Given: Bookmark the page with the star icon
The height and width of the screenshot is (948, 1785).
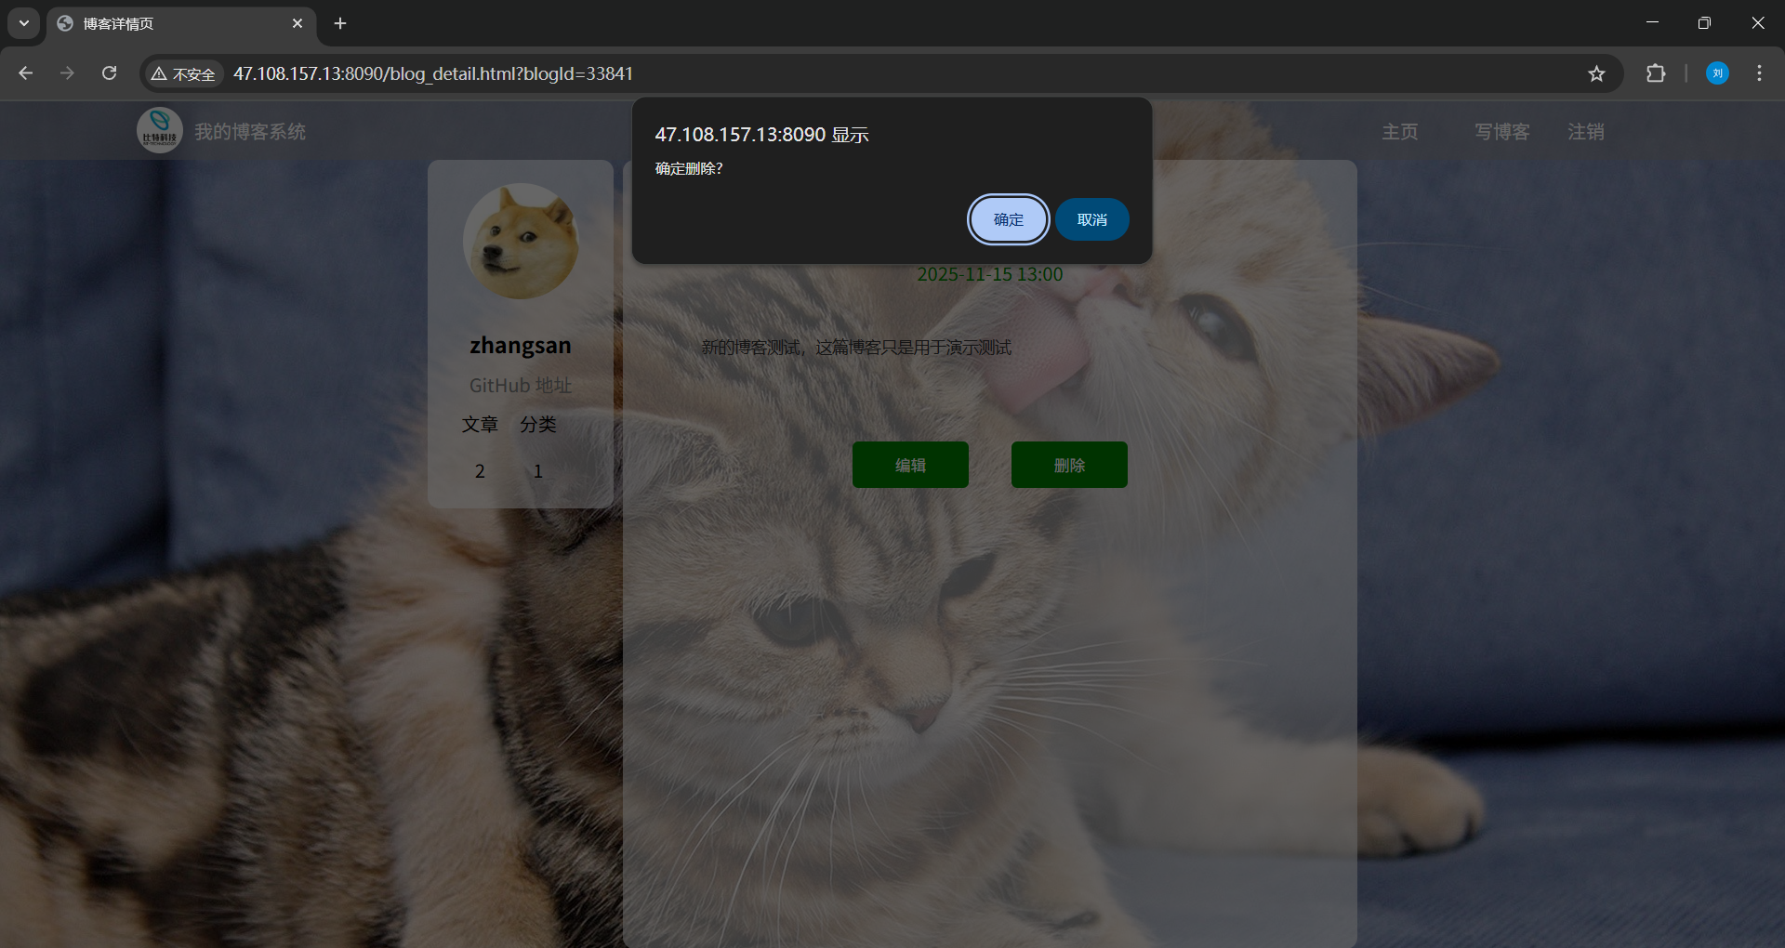Looking at the screenshot, I should (x=1596, y=73).
